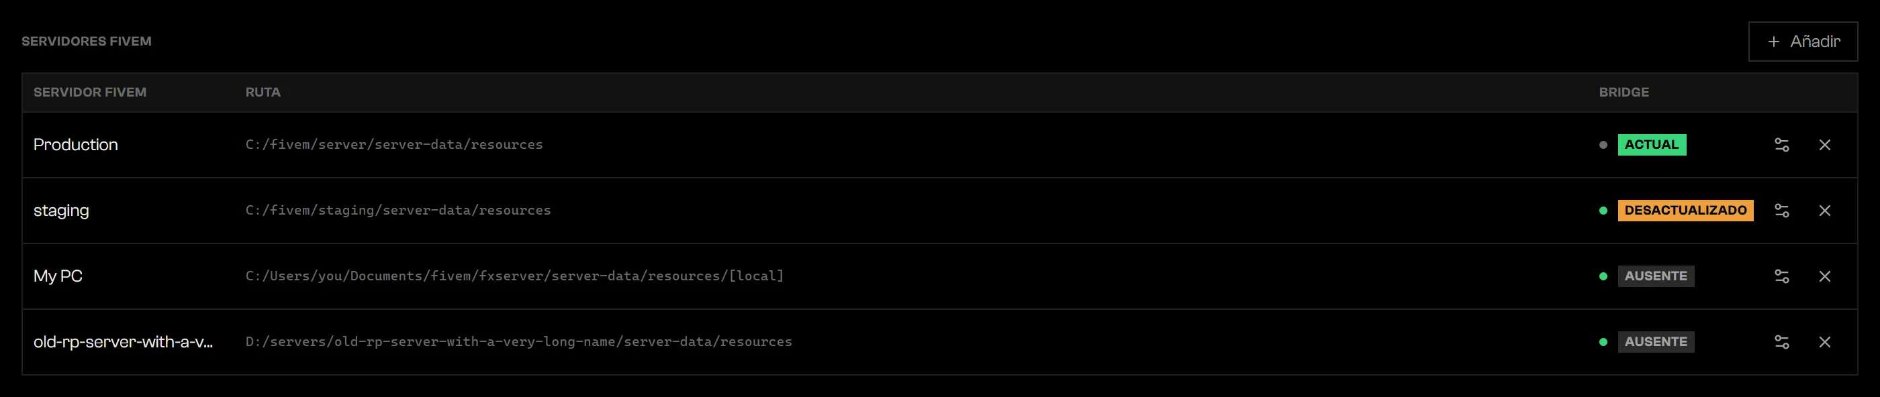Click the green ACTUAL bridge badge
This screenshot has width=1880, height=397.
[x=1652, y=144]
